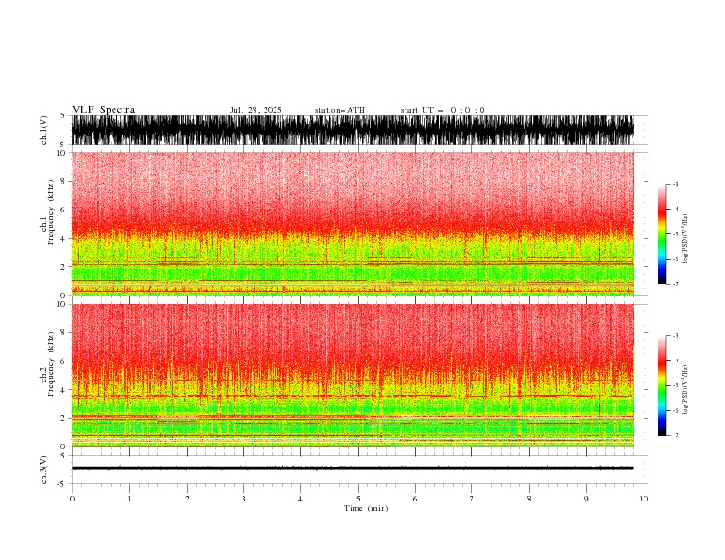Click the date 'Jul. 28, 2025'
The image size is (725, 560).
click(255, 110)
